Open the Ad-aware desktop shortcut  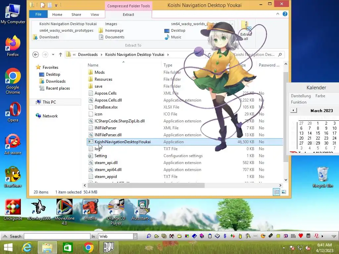(13, 144)
